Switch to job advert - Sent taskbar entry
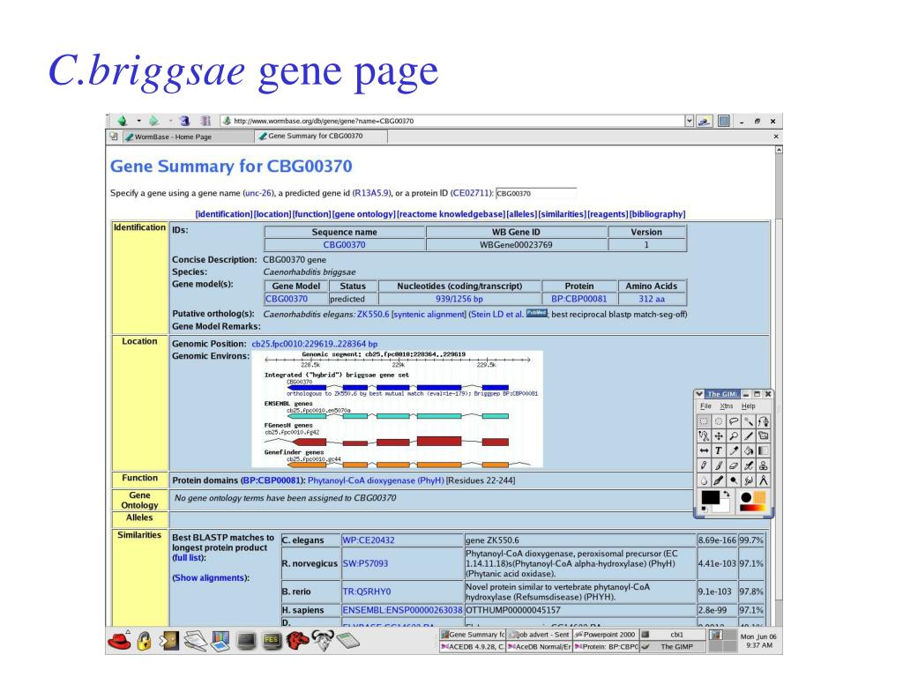Screen dimensions: 903x677 coord(540,635)
